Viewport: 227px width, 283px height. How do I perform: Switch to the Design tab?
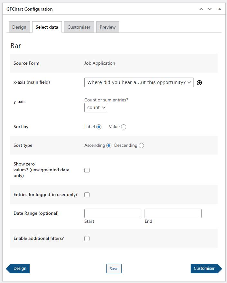coord(19,27)
